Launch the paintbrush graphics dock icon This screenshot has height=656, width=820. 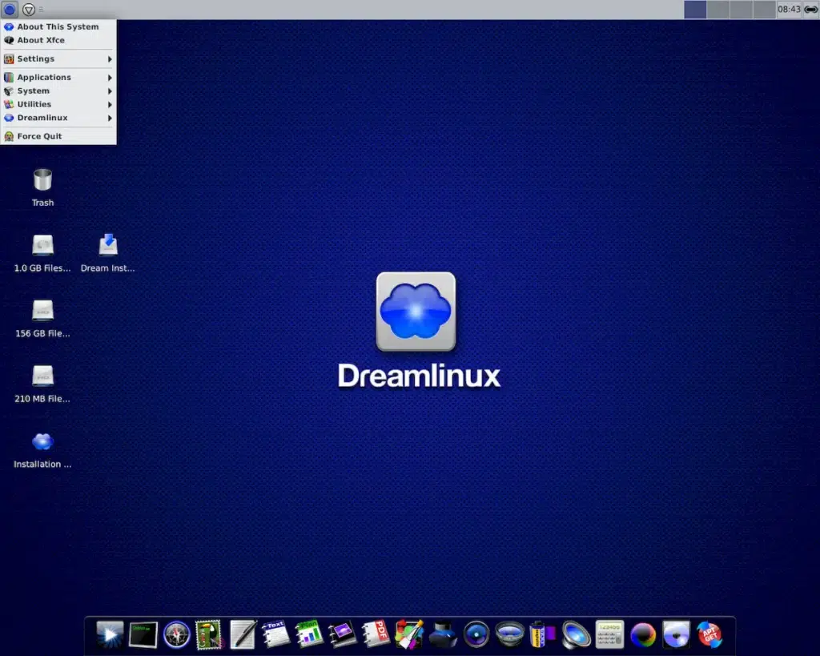click(409, 634)
